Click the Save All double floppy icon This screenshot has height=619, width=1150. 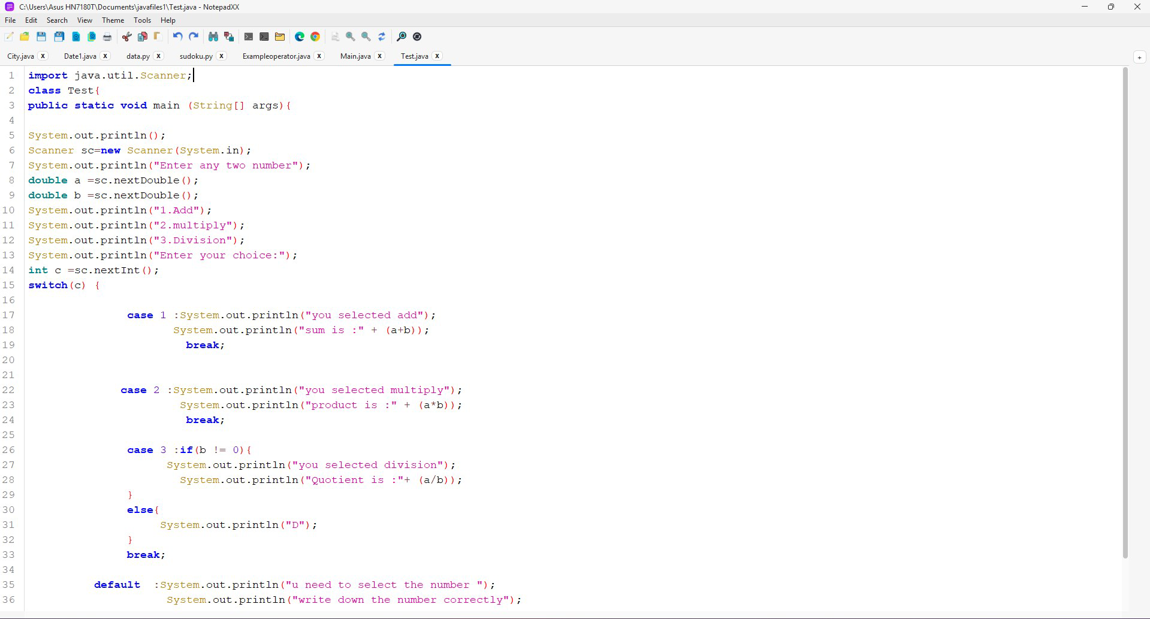pos(59,37)
